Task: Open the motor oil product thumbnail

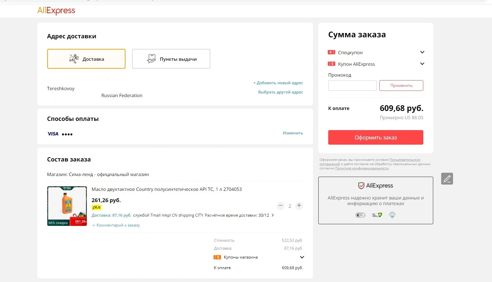Action: pos(67,206)
